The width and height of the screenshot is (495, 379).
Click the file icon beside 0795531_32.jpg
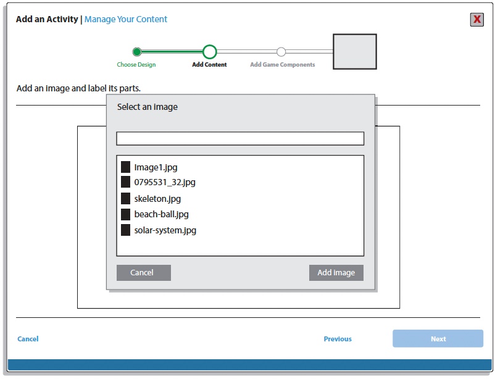click(x=125, y=182)
